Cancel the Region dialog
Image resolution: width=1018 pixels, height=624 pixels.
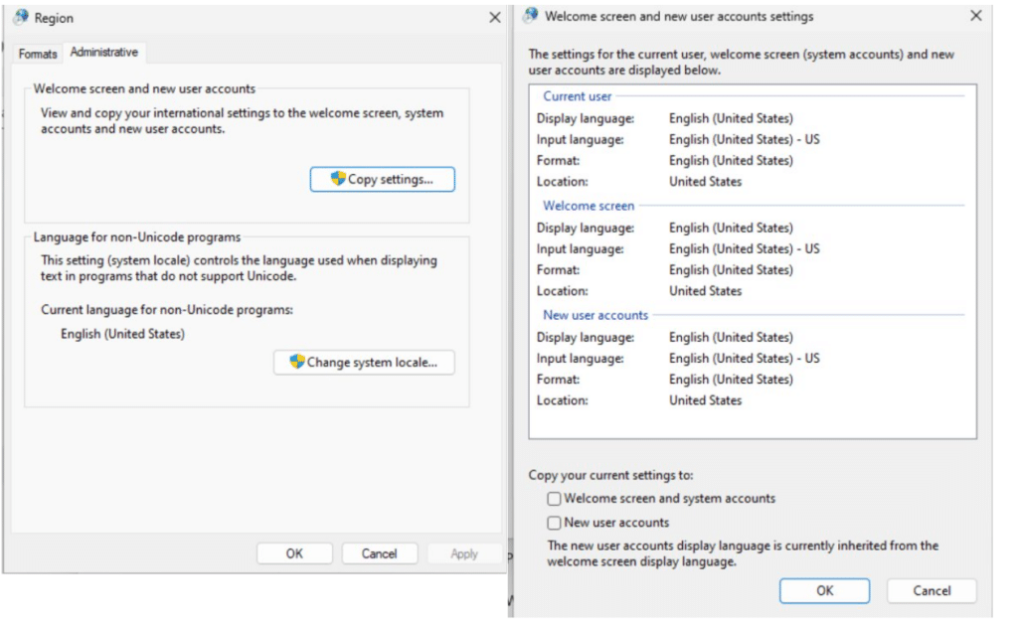pyautogui.click(x=379, y=553)
